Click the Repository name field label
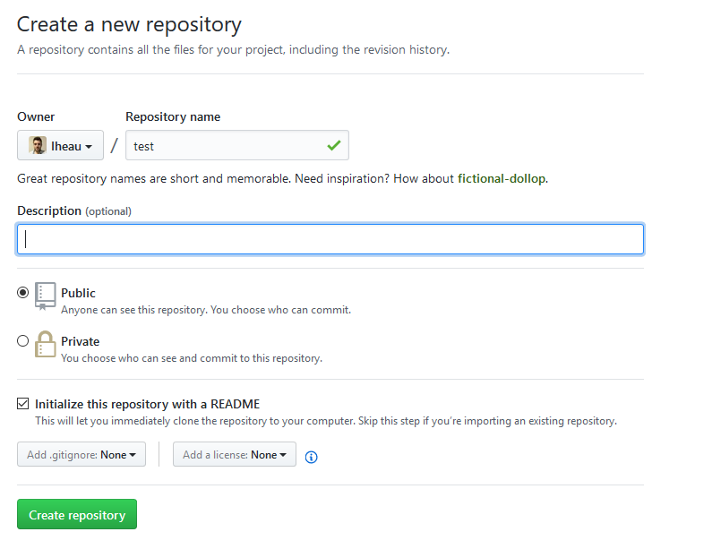 pyautogui.click(x=173, y=117)
